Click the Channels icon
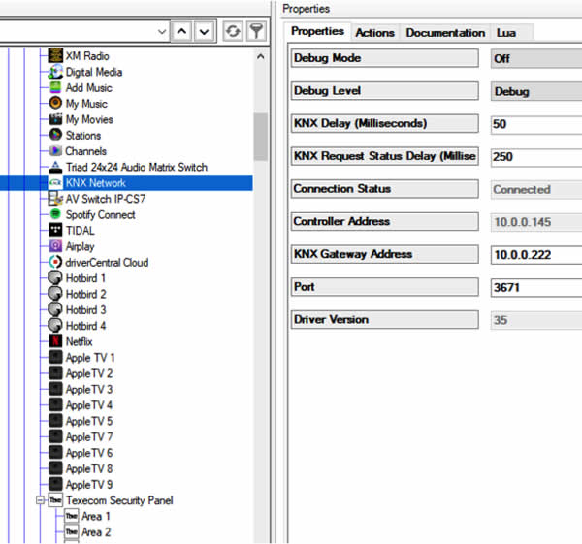This screenshot has width=582, height=544. coord(55,150)
